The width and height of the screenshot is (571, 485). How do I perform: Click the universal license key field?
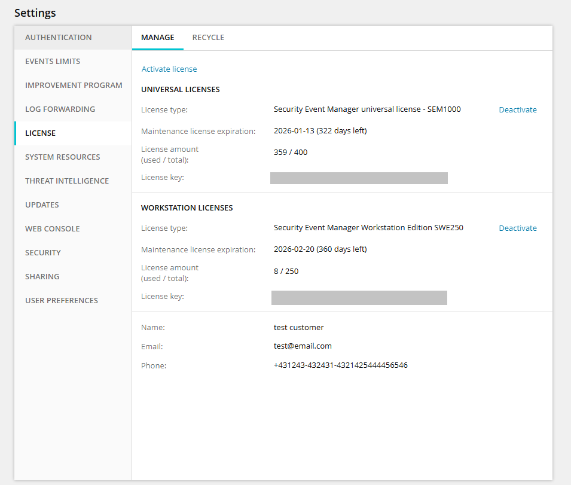(x=359, y=178)
